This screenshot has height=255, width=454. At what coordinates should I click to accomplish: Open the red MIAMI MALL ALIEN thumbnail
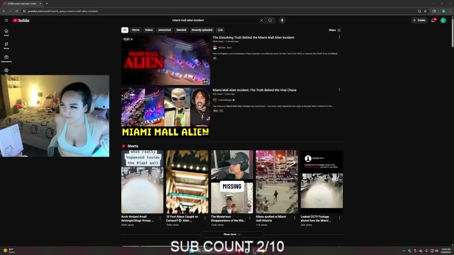[x=166, y=60]
